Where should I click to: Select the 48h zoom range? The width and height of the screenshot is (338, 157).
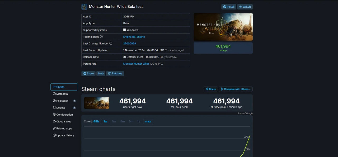96,121
